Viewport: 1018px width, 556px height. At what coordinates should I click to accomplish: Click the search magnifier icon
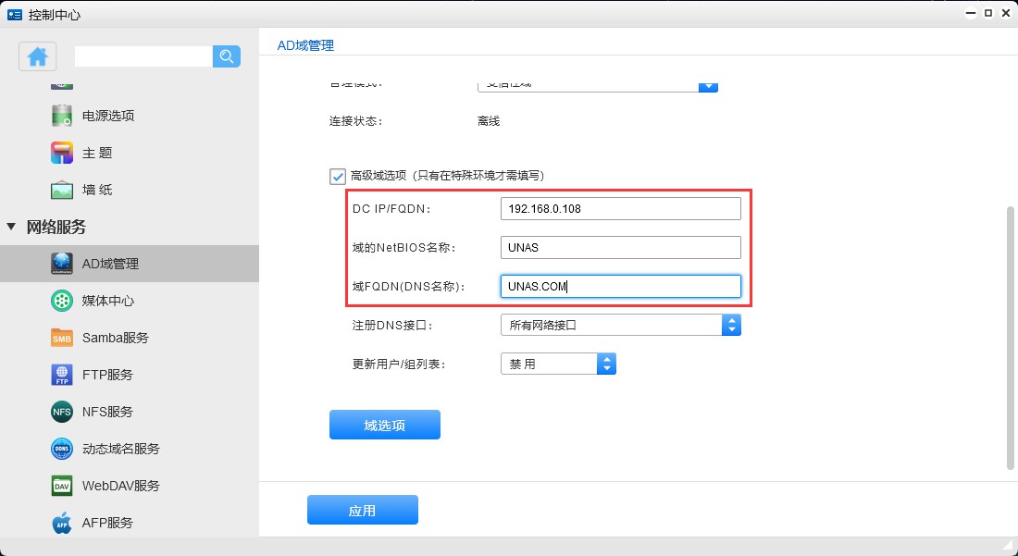[227, 56]
